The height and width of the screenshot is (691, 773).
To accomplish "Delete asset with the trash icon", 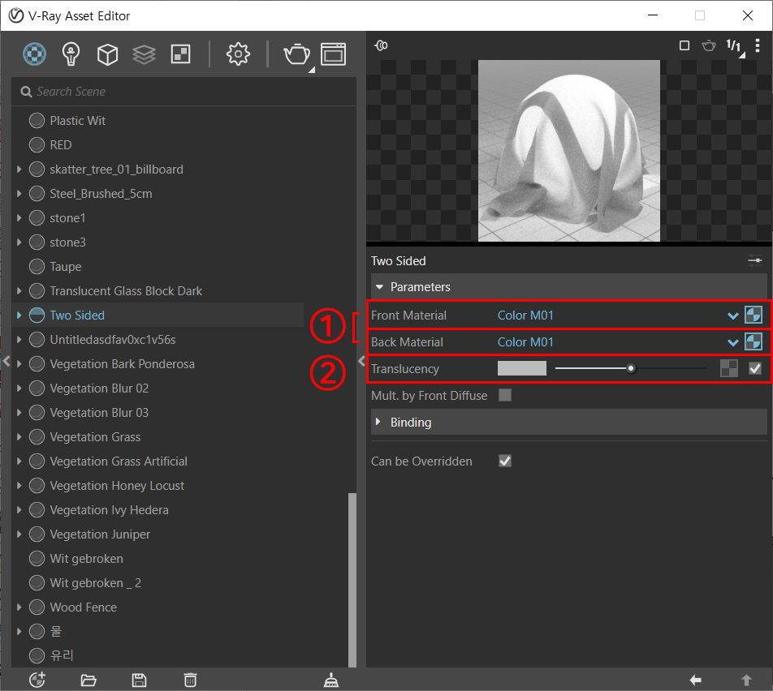I will pos(190,680).
